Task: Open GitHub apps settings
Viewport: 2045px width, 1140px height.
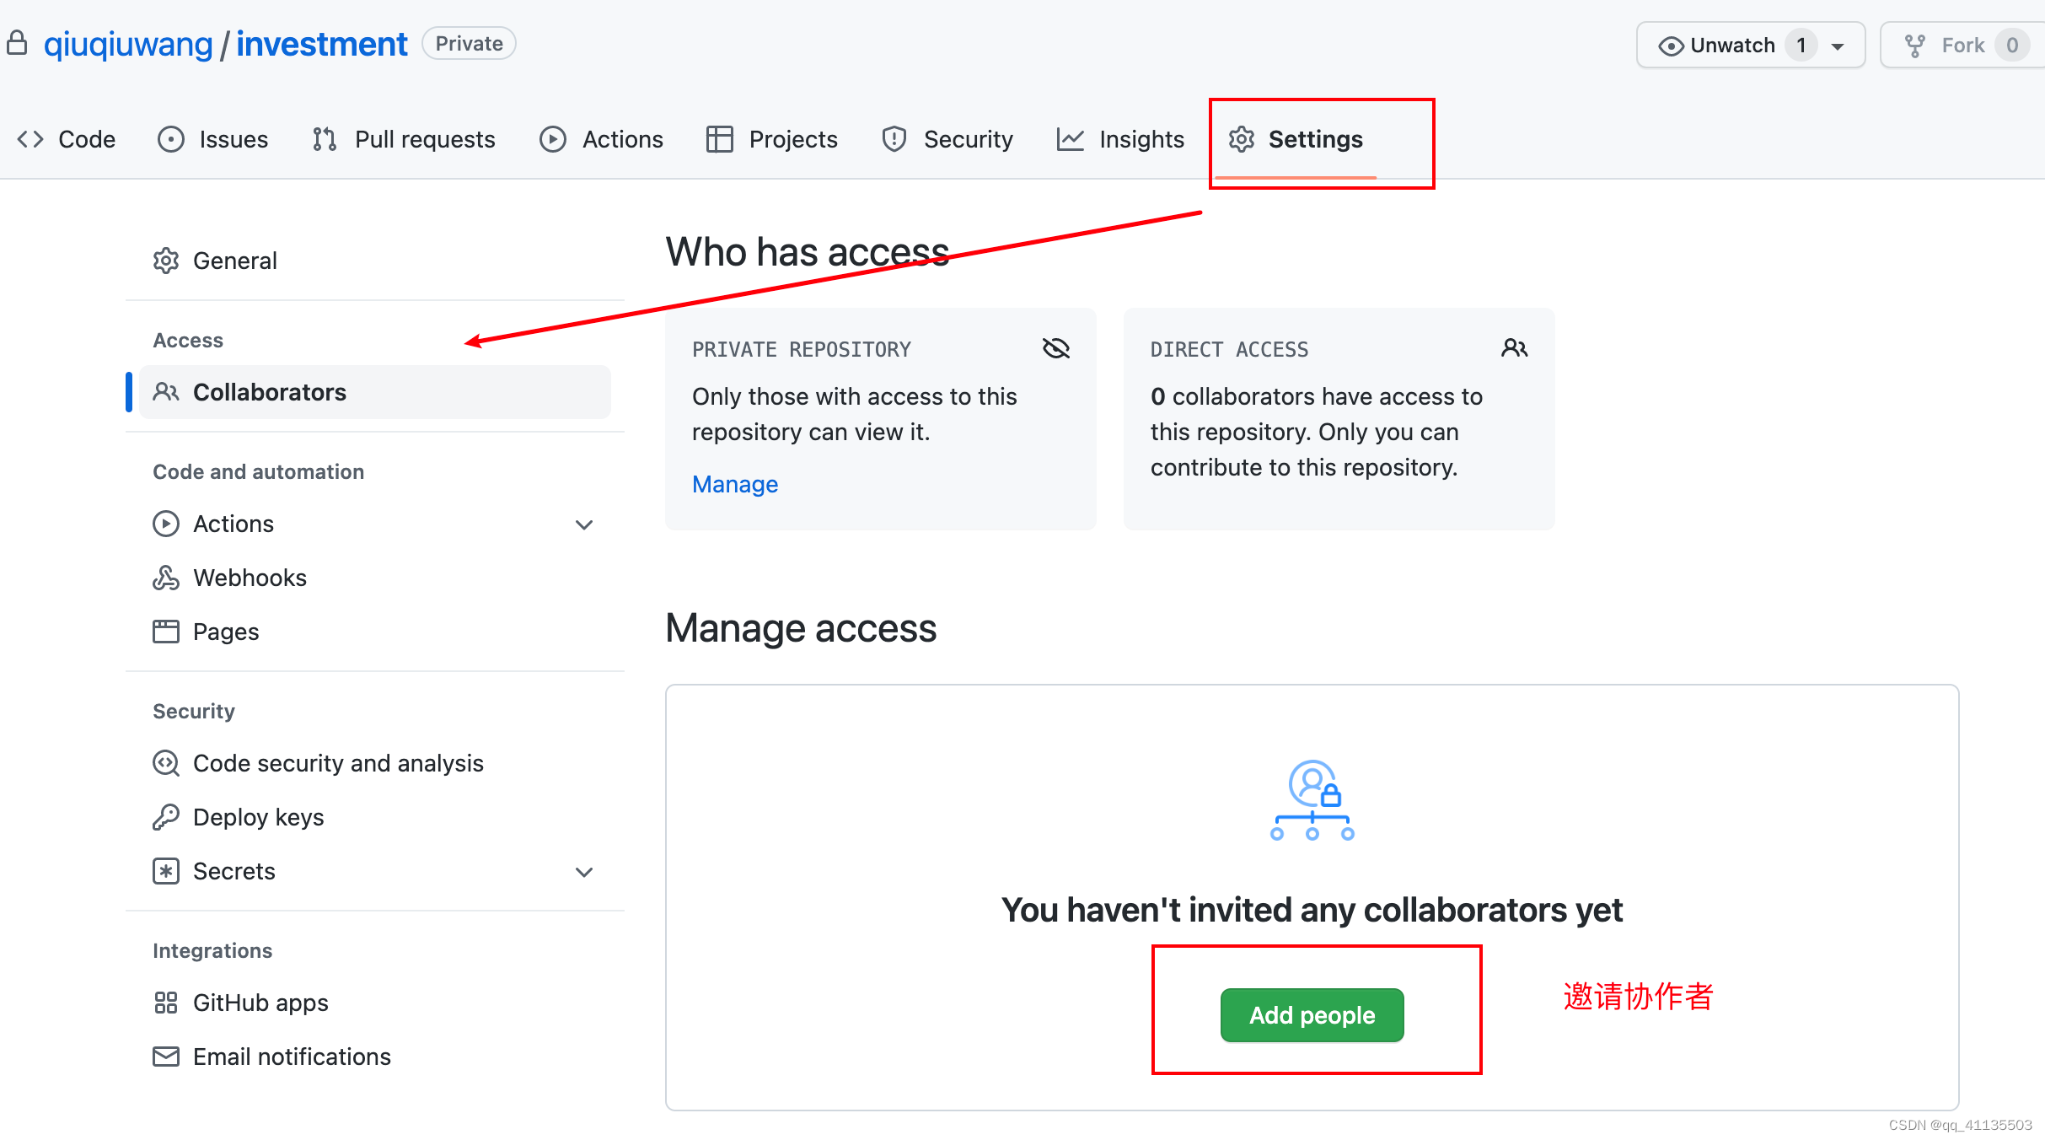Action: click(375, 1003)
